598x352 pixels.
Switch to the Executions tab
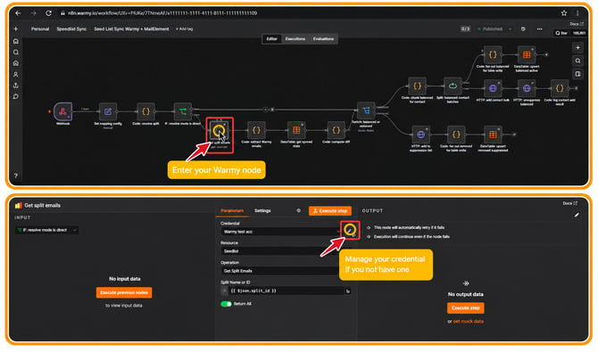coord(295,39)
